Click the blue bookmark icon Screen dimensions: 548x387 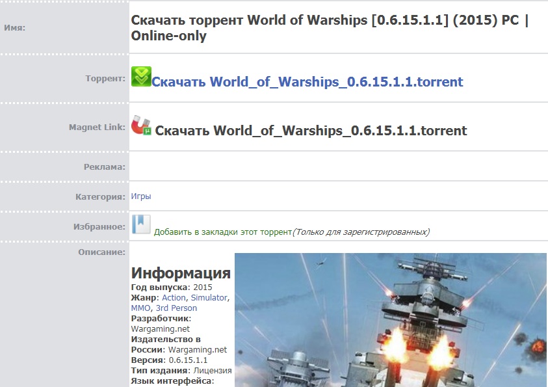point(141,224)
